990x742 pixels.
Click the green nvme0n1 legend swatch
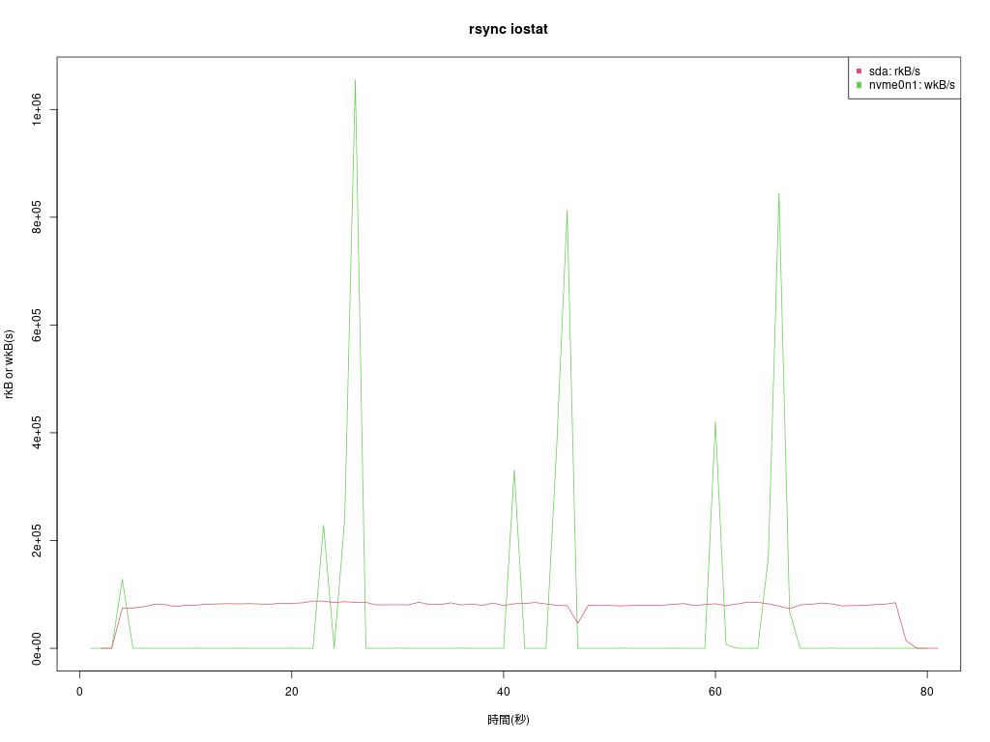coord(859,85)
